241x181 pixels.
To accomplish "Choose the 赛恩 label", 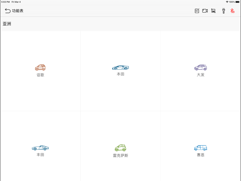I will (x=200, y=155).
